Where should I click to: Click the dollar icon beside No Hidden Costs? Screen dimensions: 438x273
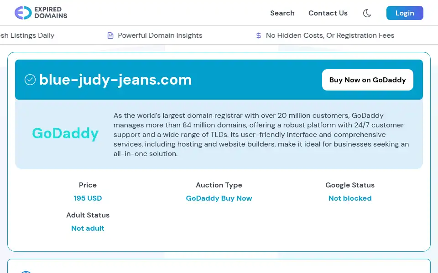click(x=259, y=35)
